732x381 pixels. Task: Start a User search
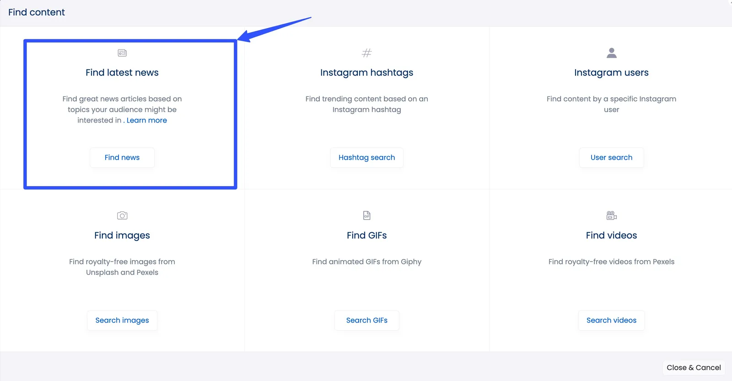[x=611, y=157]
